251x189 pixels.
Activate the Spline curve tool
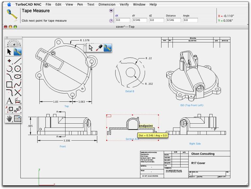(x=18, y=85)
